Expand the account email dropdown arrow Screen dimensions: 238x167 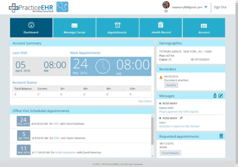tap(206, 7)
